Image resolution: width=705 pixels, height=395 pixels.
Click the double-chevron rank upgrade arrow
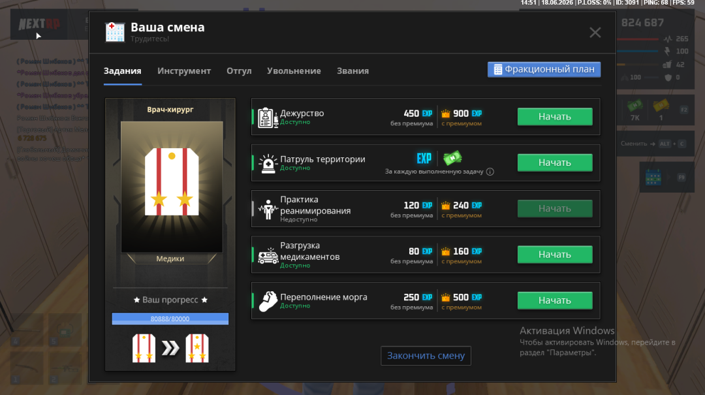pyautogui.click(x=170, y=348)
